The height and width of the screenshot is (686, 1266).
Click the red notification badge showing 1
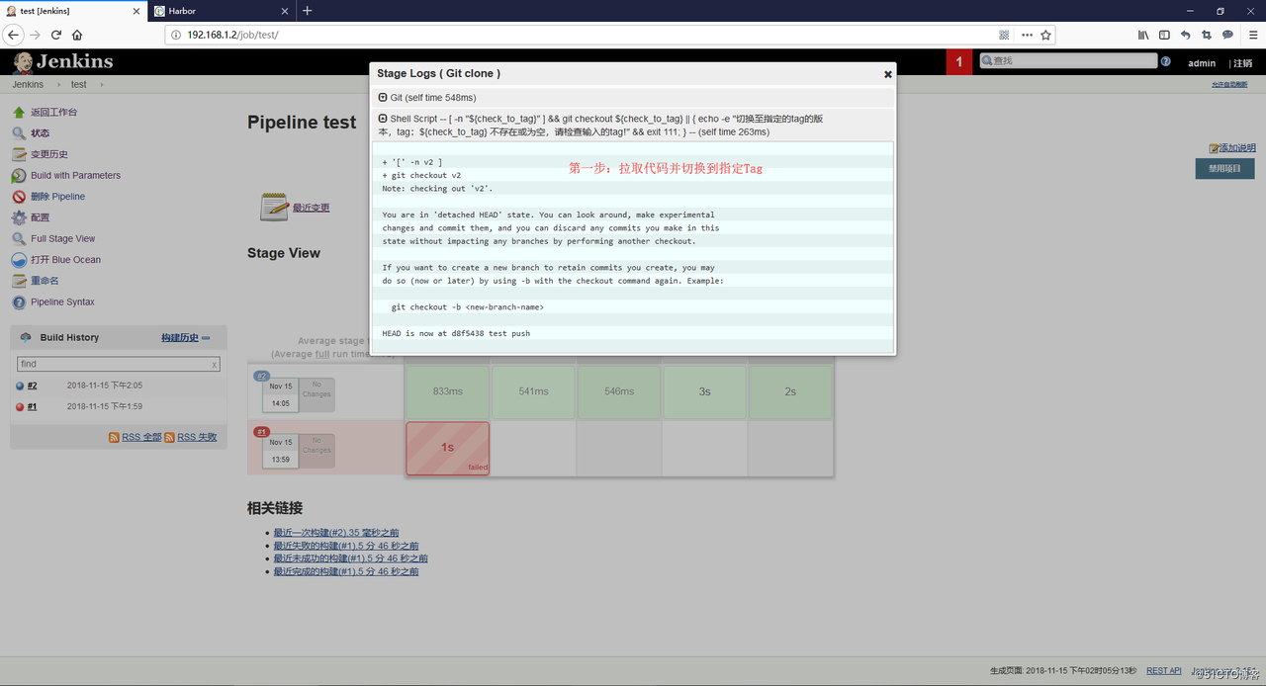point(958,62)
